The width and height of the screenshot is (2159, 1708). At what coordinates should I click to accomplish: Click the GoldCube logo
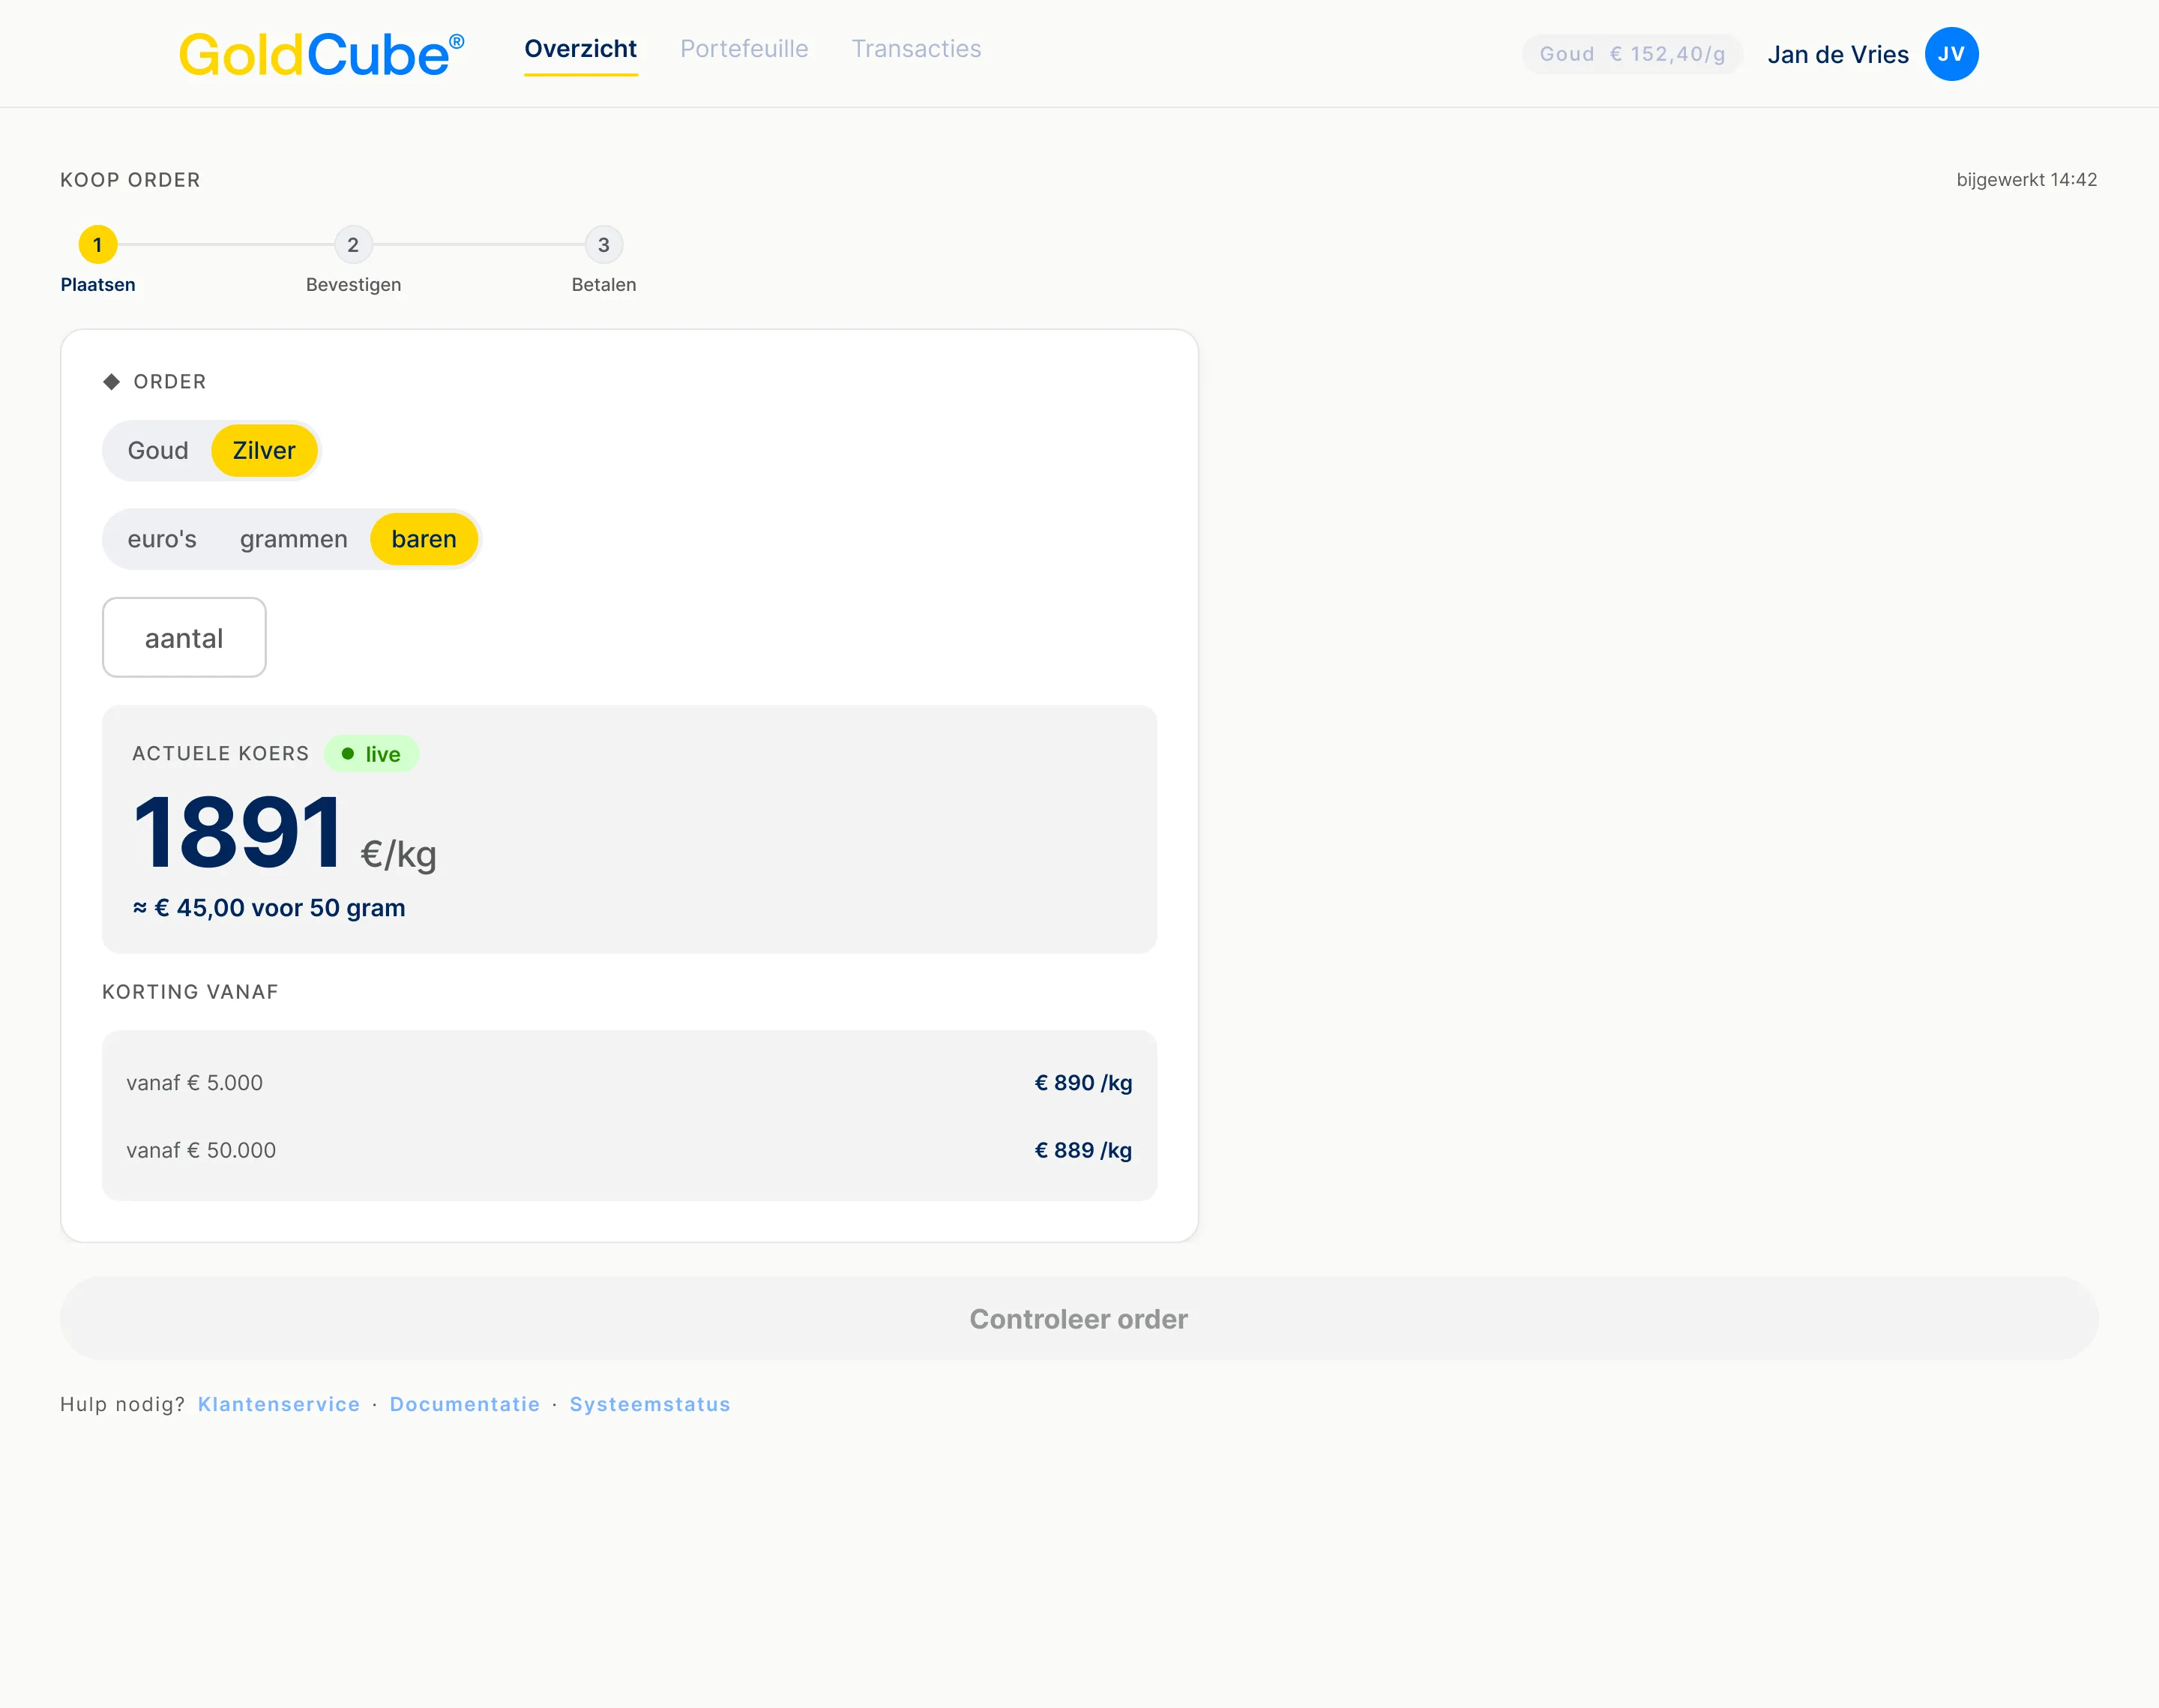pyautogui.click(x=322, y=54)
